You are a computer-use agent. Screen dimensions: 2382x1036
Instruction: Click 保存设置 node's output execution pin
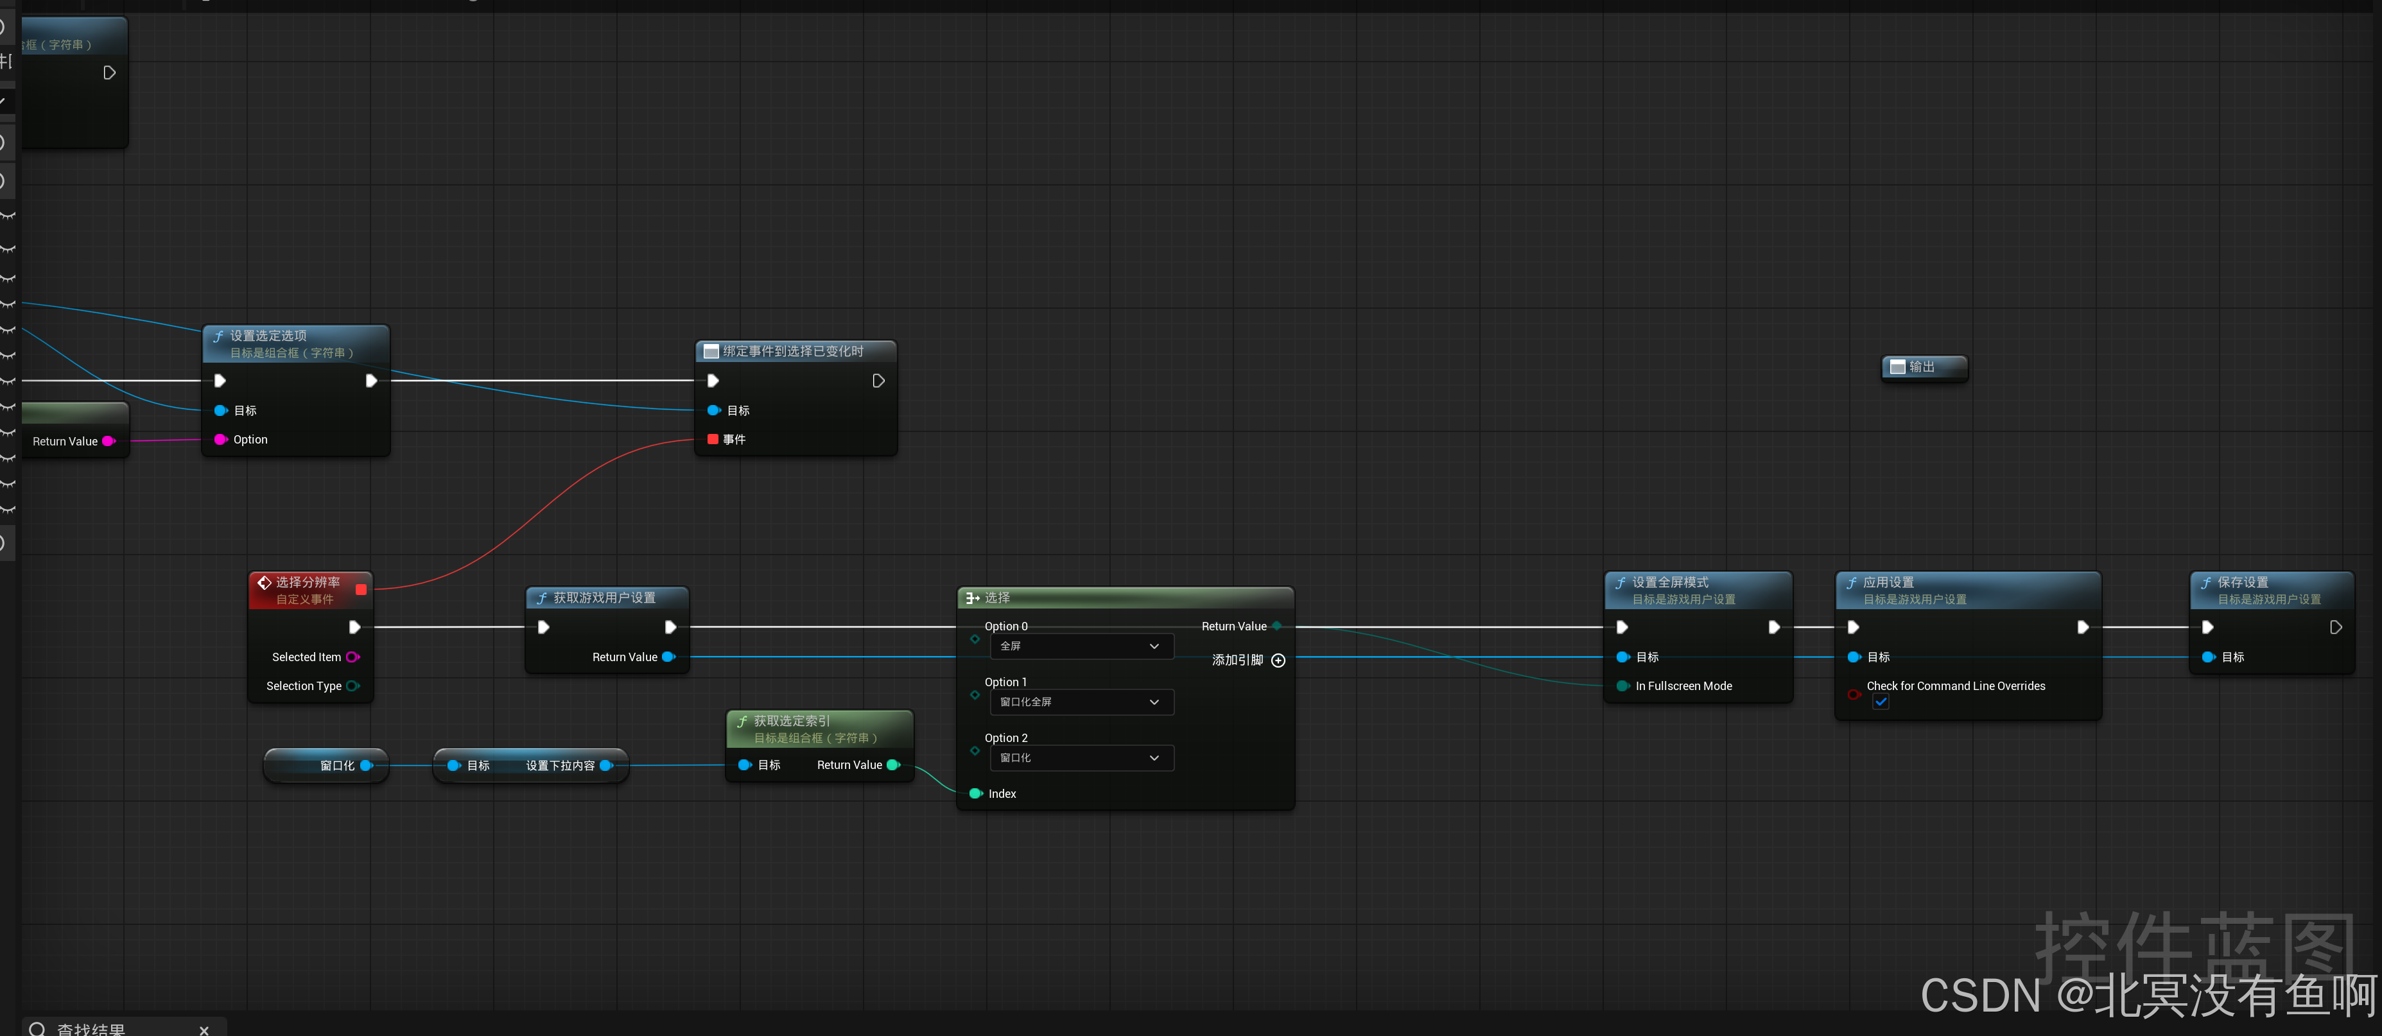[2335, 628]
